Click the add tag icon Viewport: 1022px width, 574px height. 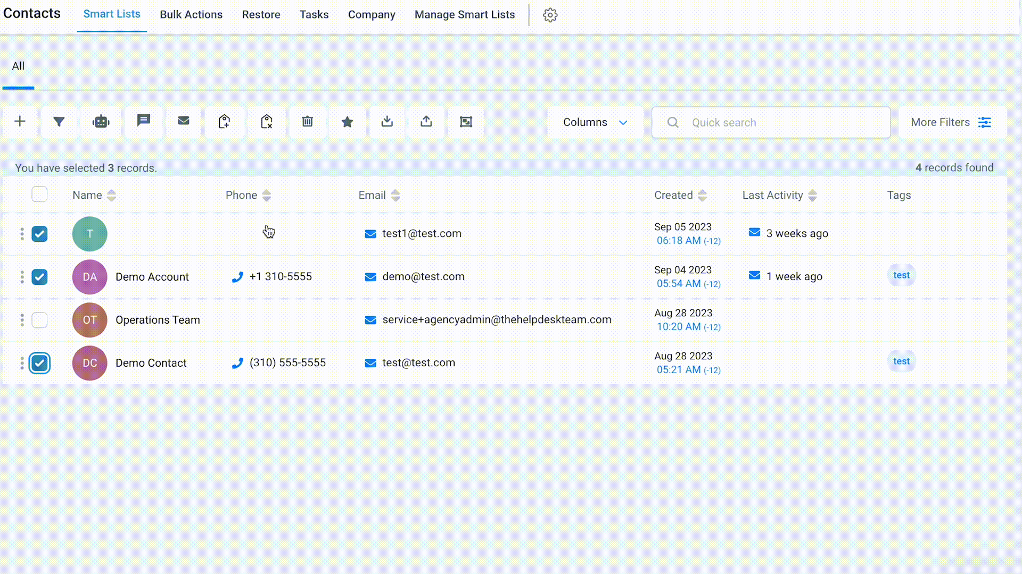click(224, 122)
